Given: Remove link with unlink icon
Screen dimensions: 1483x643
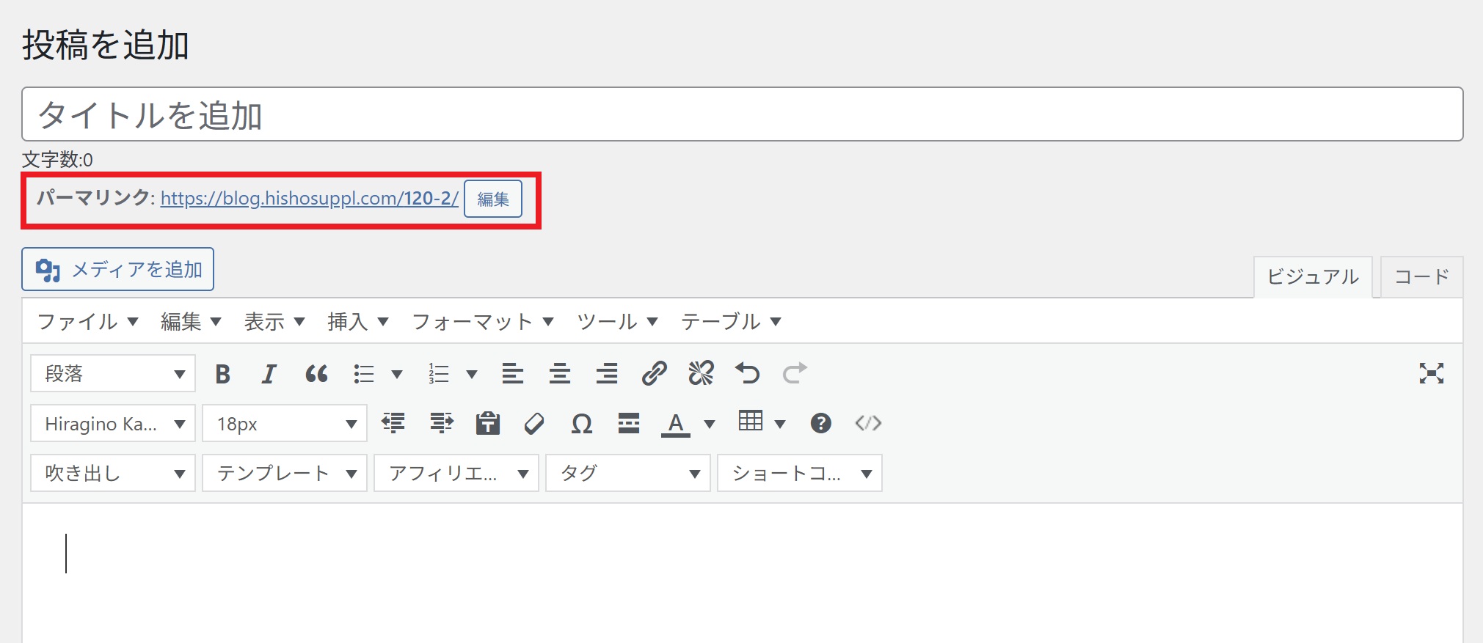Looking at the screenshot, I should [x=701, y=374].
